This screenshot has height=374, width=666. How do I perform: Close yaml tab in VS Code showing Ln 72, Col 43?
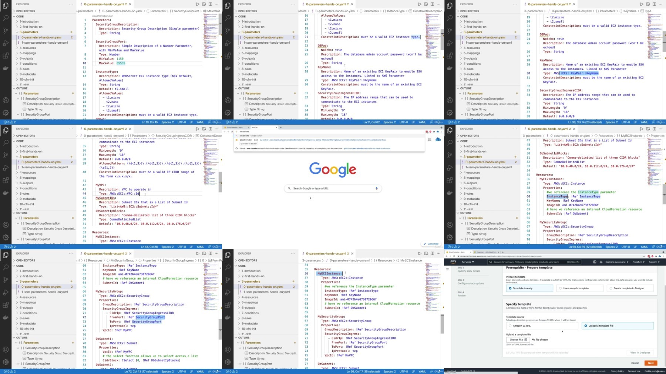coord(130,253)
